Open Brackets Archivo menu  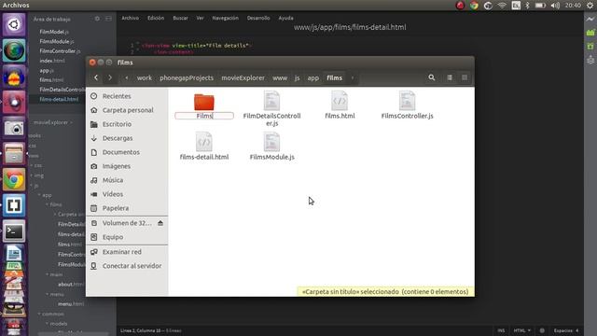[131, 18]
